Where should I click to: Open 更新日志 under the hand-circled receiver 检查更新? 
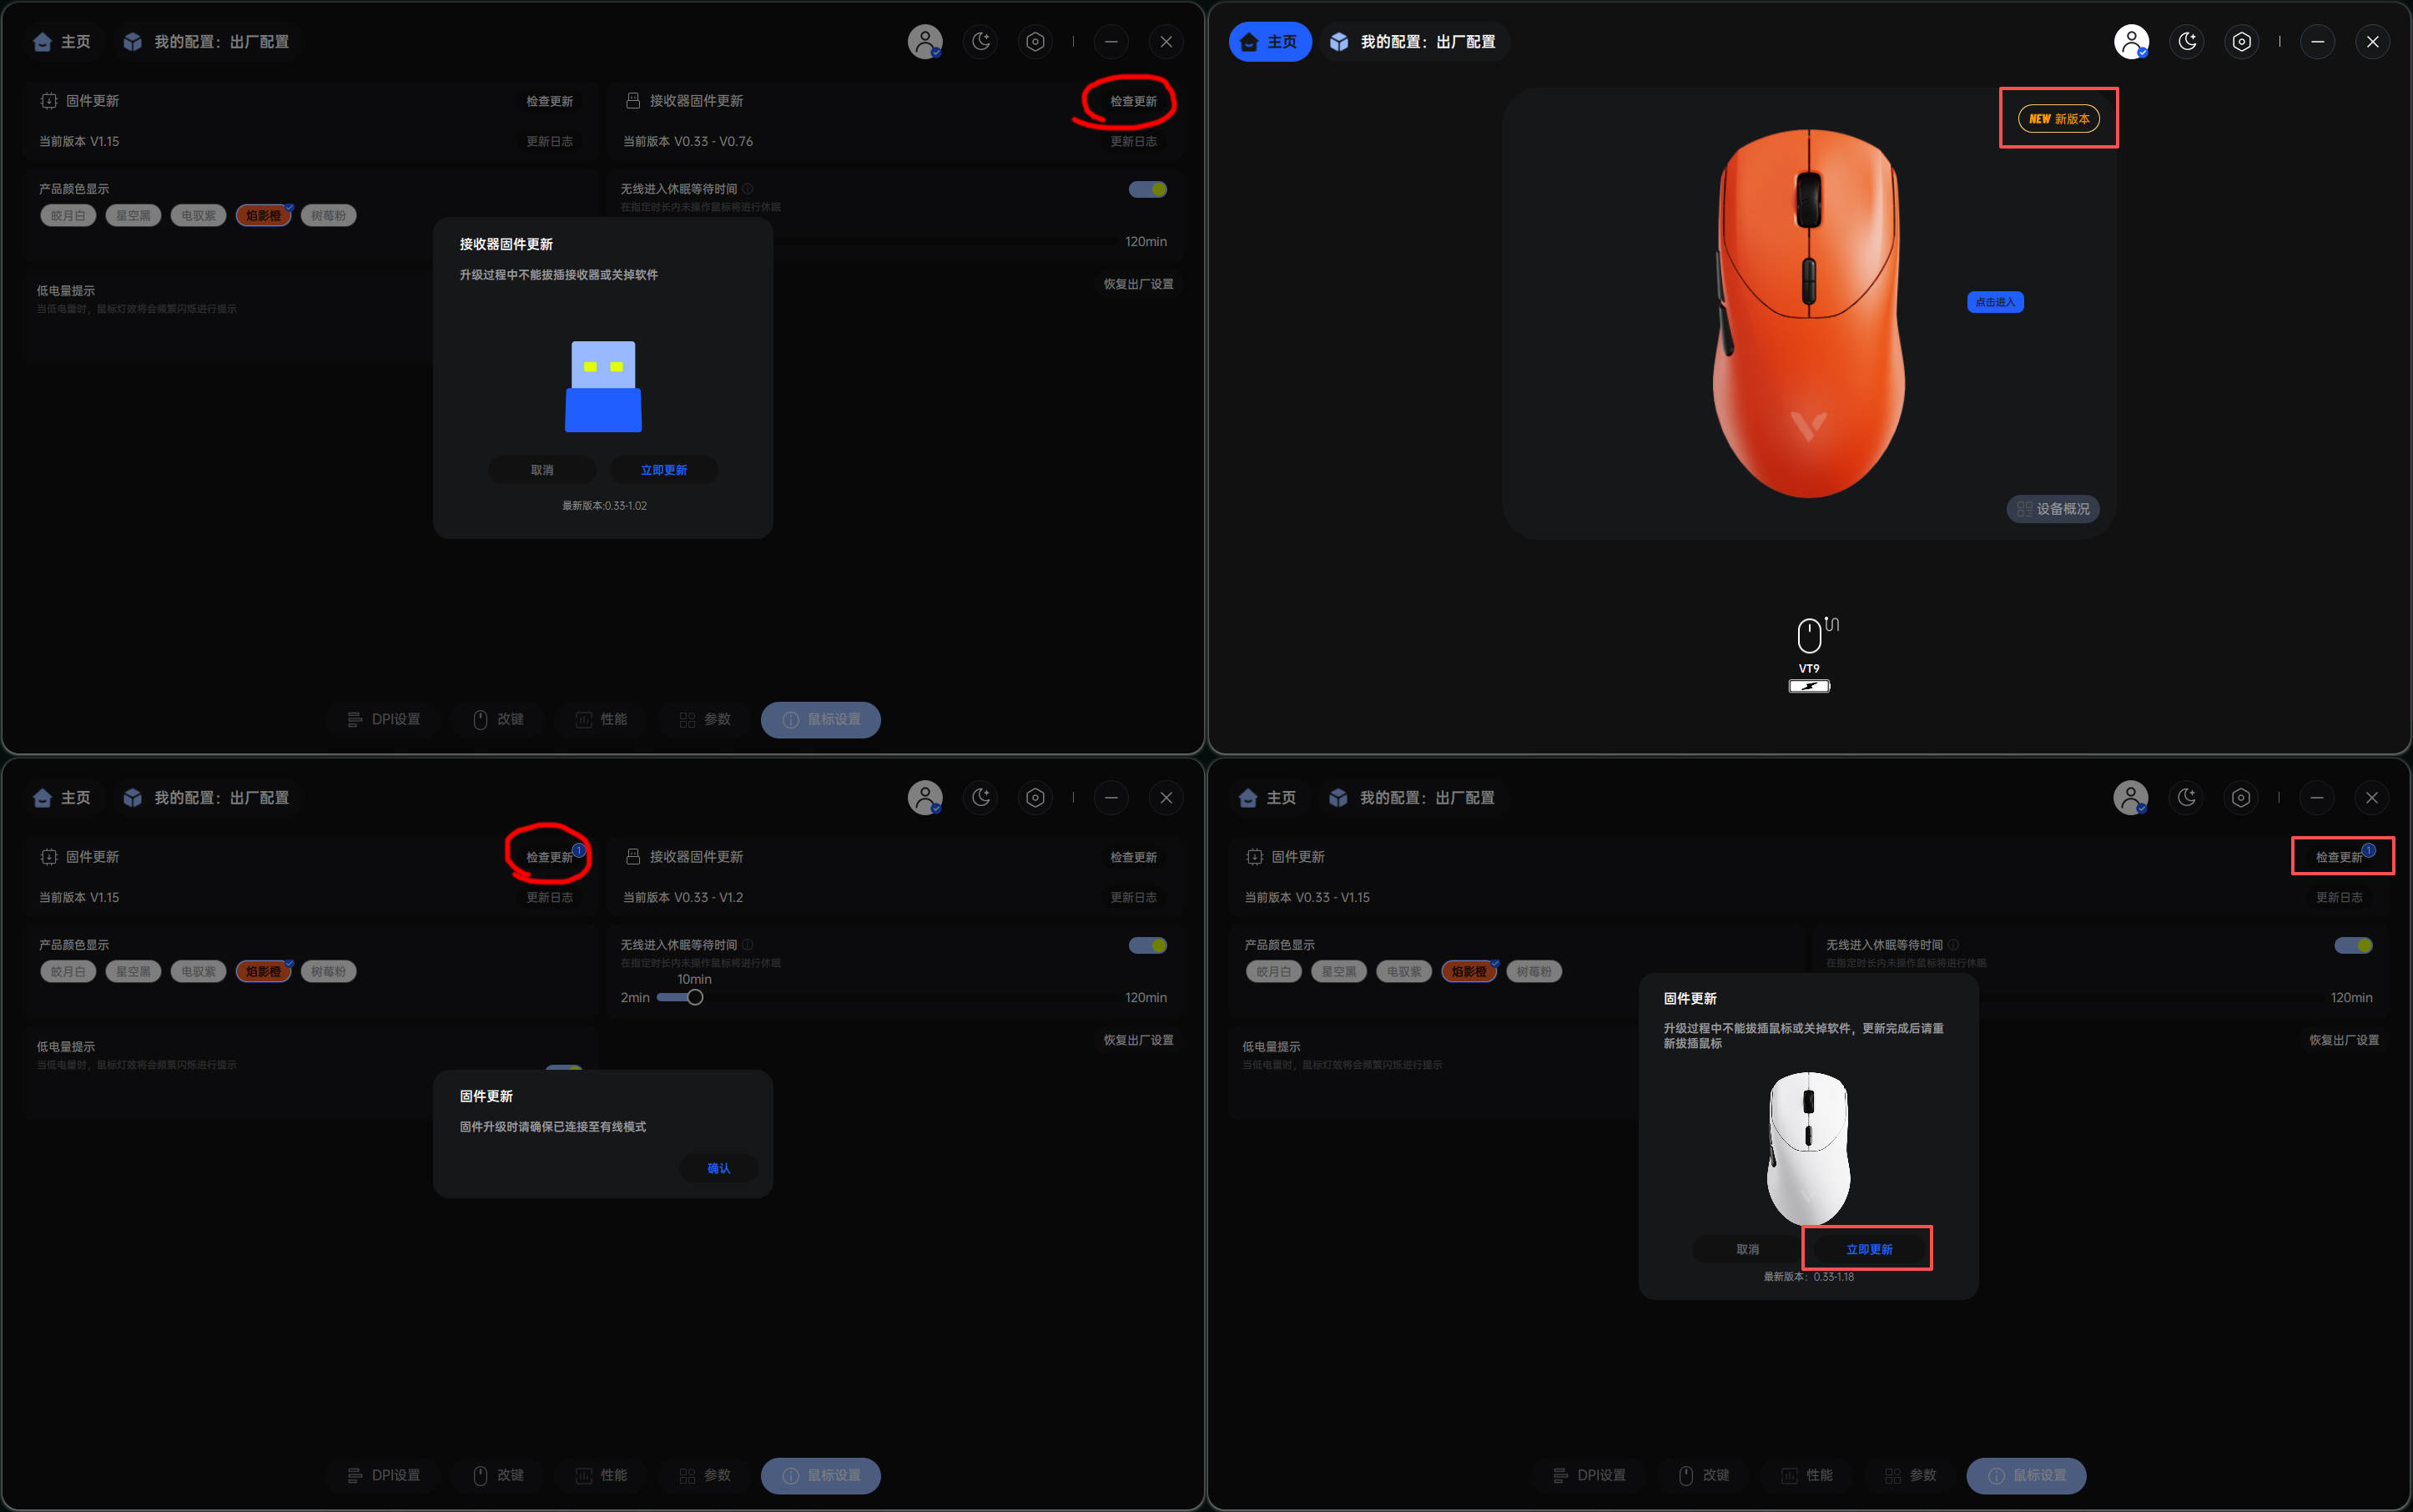pos(1132,141)
